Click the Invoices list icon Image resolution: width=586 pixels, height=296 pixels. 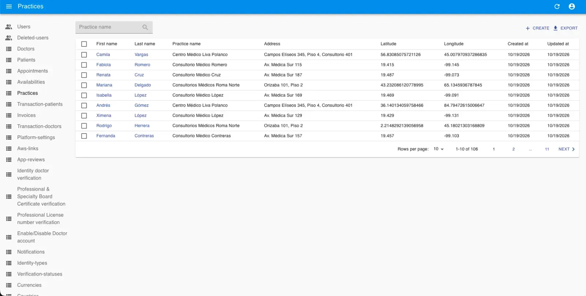pos(9,115)
